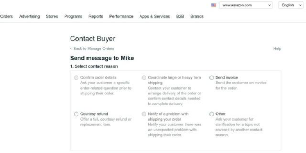306x153 pixels.
Task: Select the Confirm order details reason
Action: click(x=77, y=77)
